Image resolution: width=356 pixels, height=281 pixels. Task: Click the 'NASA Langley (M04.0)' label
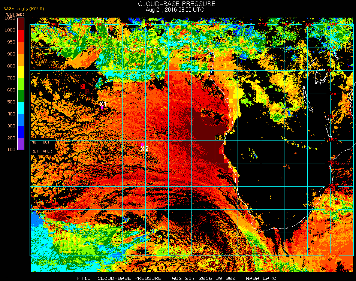24,9
